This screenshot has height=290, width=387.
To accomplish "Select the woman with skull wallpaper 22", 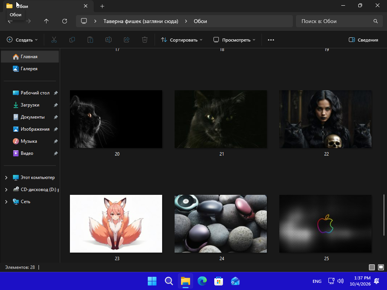I will 325,119.
